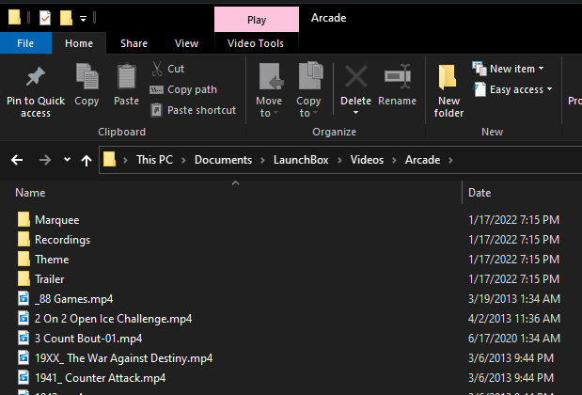Click the Up one level arrow
The width and height of the screenshot is (582, 395).
click(87, 160)
